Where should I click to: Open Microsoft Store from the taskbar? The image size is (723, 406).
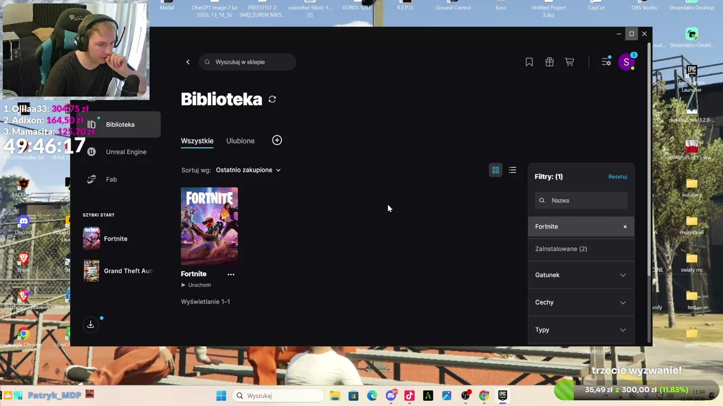354,396
